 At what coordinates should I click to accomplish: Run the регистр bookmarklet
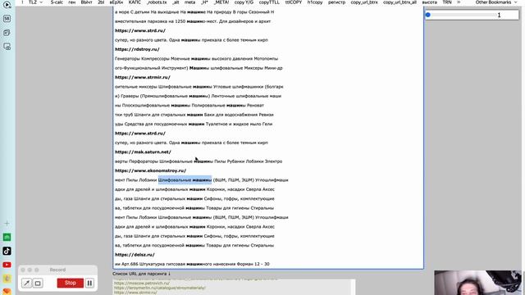[336, 2]
